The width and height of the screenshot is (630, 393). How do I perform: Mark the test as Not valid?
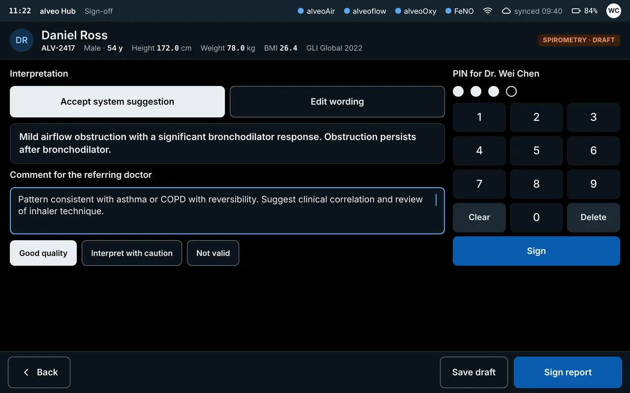213,253
